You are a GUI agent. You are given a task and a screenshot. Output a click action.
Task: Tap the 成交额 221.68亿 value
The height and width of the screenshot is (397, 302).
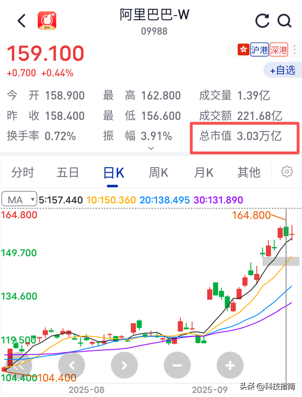coord(260,116)
